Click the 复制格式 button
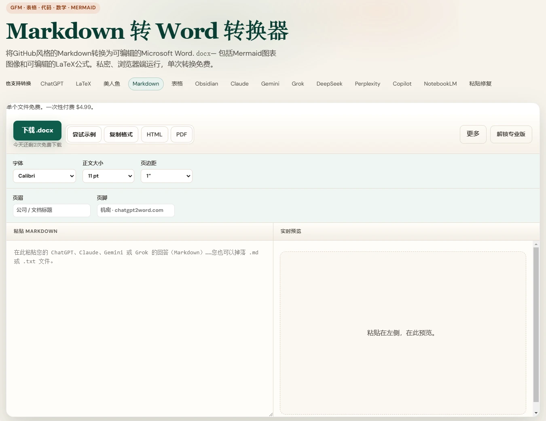The width and height of the screenshot is (546, 421). [x=121, y=134]
